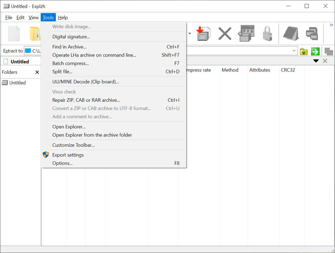
Task: Click the padlock toolbar icon
Action: [267, 33]
